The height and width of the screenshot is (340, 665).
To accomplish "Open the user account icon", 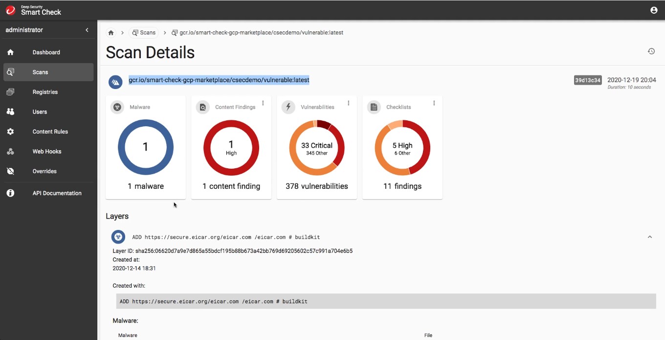I will pyautogui.click(x=654, y=10).
